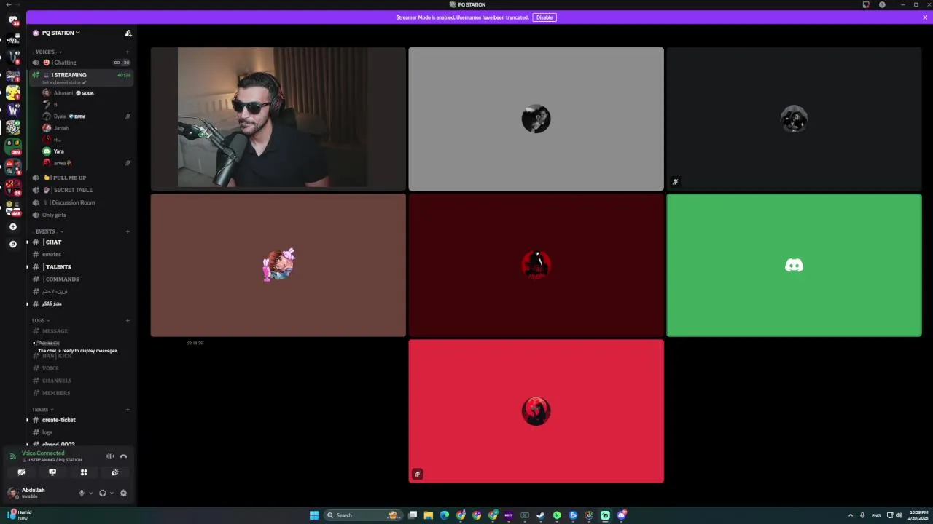Open the activities launcher icon
Screen dimensions: 933x524
click(84, 472)
